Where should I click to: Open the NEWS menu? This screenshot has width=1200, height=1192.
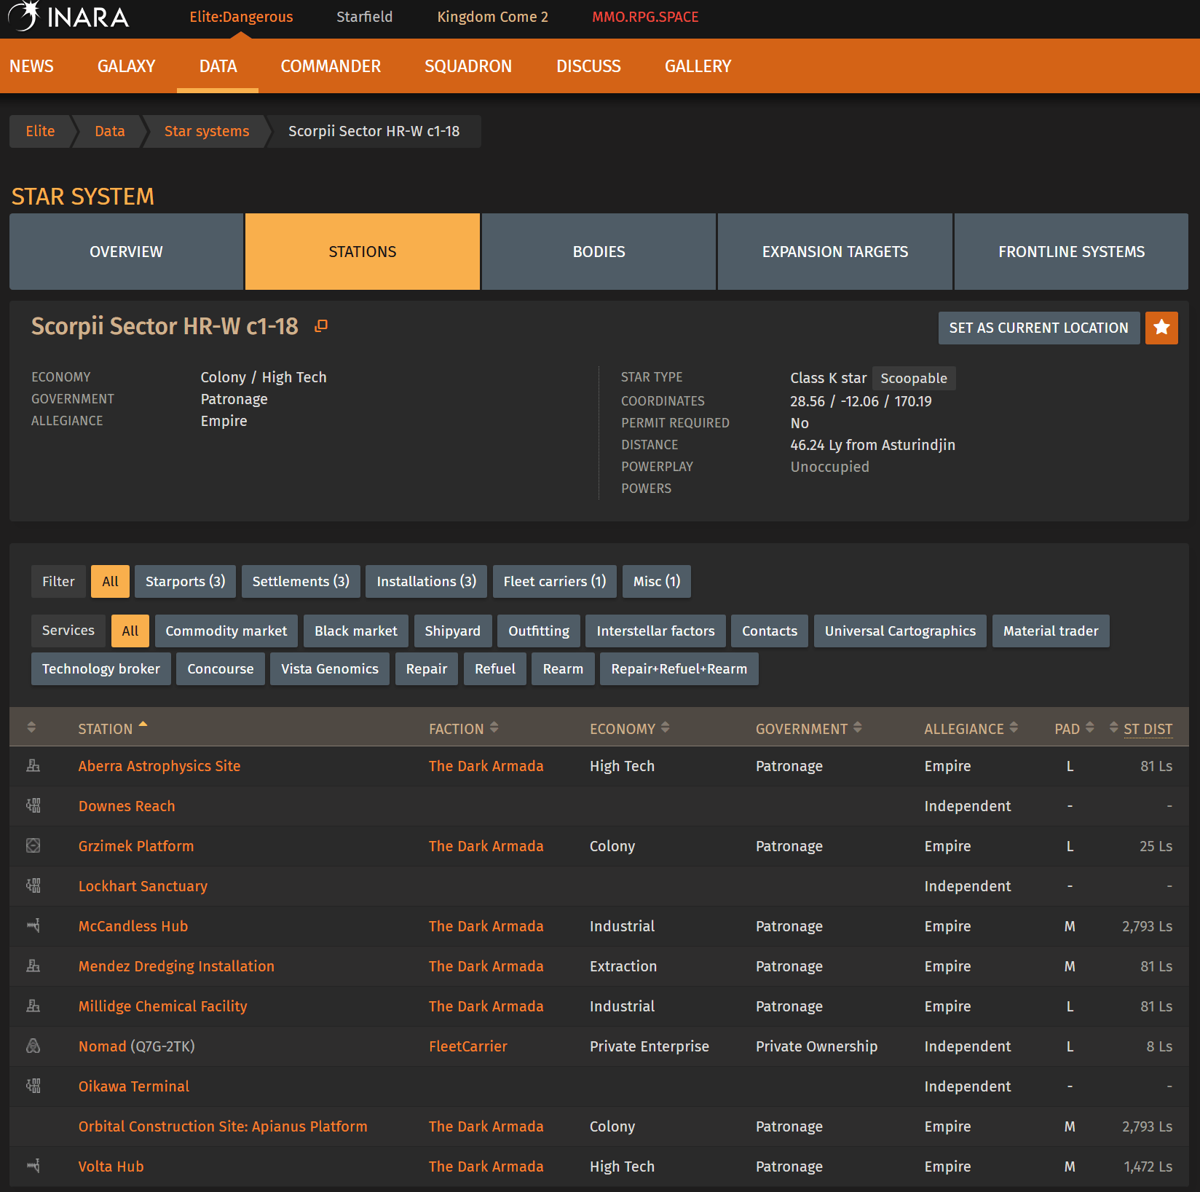[x=31, y=66]
